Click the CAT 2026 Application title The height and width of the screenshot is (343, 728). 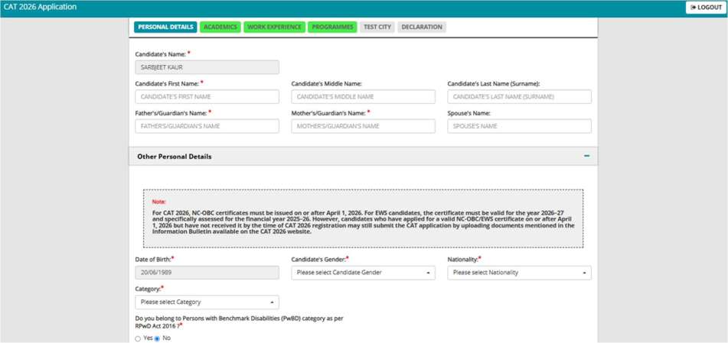[x=41, y=8]
